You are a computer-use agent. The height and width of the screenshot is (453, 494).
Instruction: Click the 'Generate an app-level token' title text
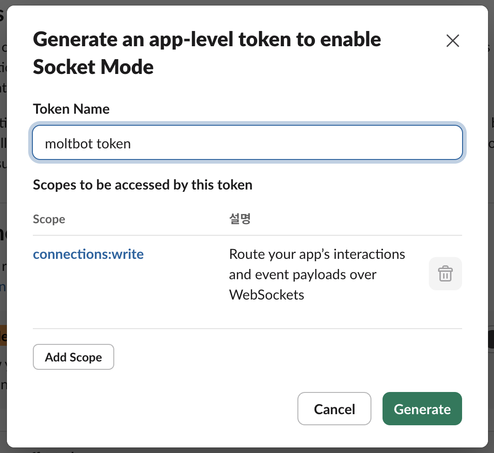[207, 39]
